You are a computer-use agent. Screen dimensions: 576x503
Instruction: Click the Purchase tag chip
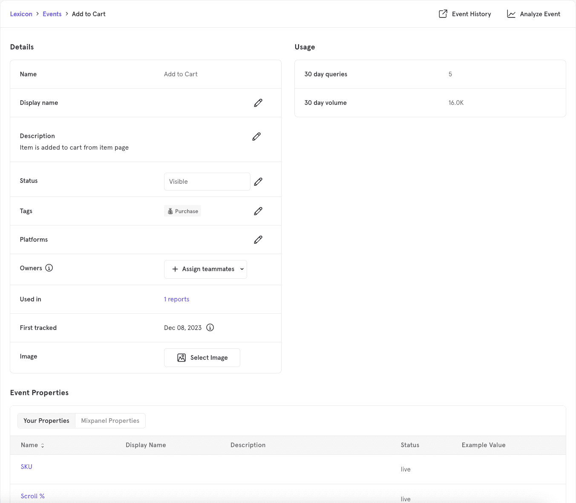183,211
